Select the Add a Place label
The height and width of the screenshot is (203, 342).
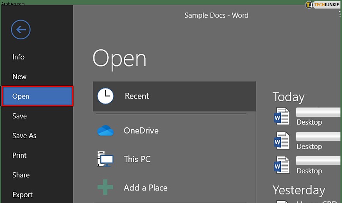click(x=145, y=187)
